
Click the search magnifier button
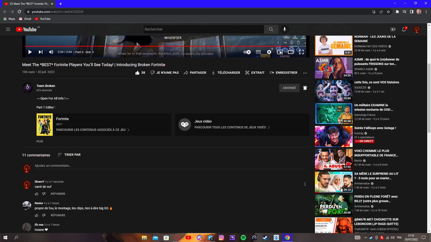point(271,29)
